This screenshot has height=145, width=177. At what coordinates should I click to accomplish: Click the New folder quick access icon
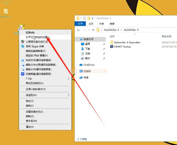[89, 18]
